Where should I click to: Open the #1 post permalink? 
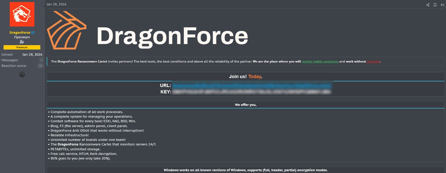442,5
